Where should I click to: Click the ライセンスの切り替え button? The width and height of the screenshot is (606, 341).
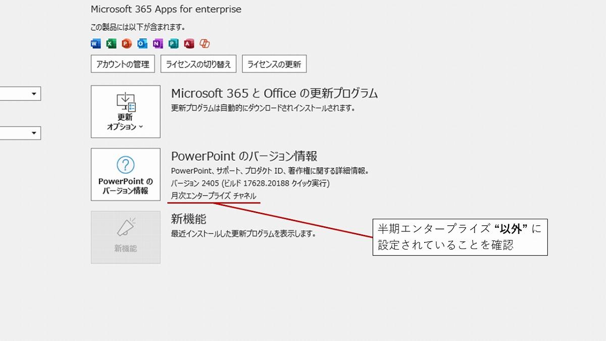pyautogui.click(x=198, y=64)
